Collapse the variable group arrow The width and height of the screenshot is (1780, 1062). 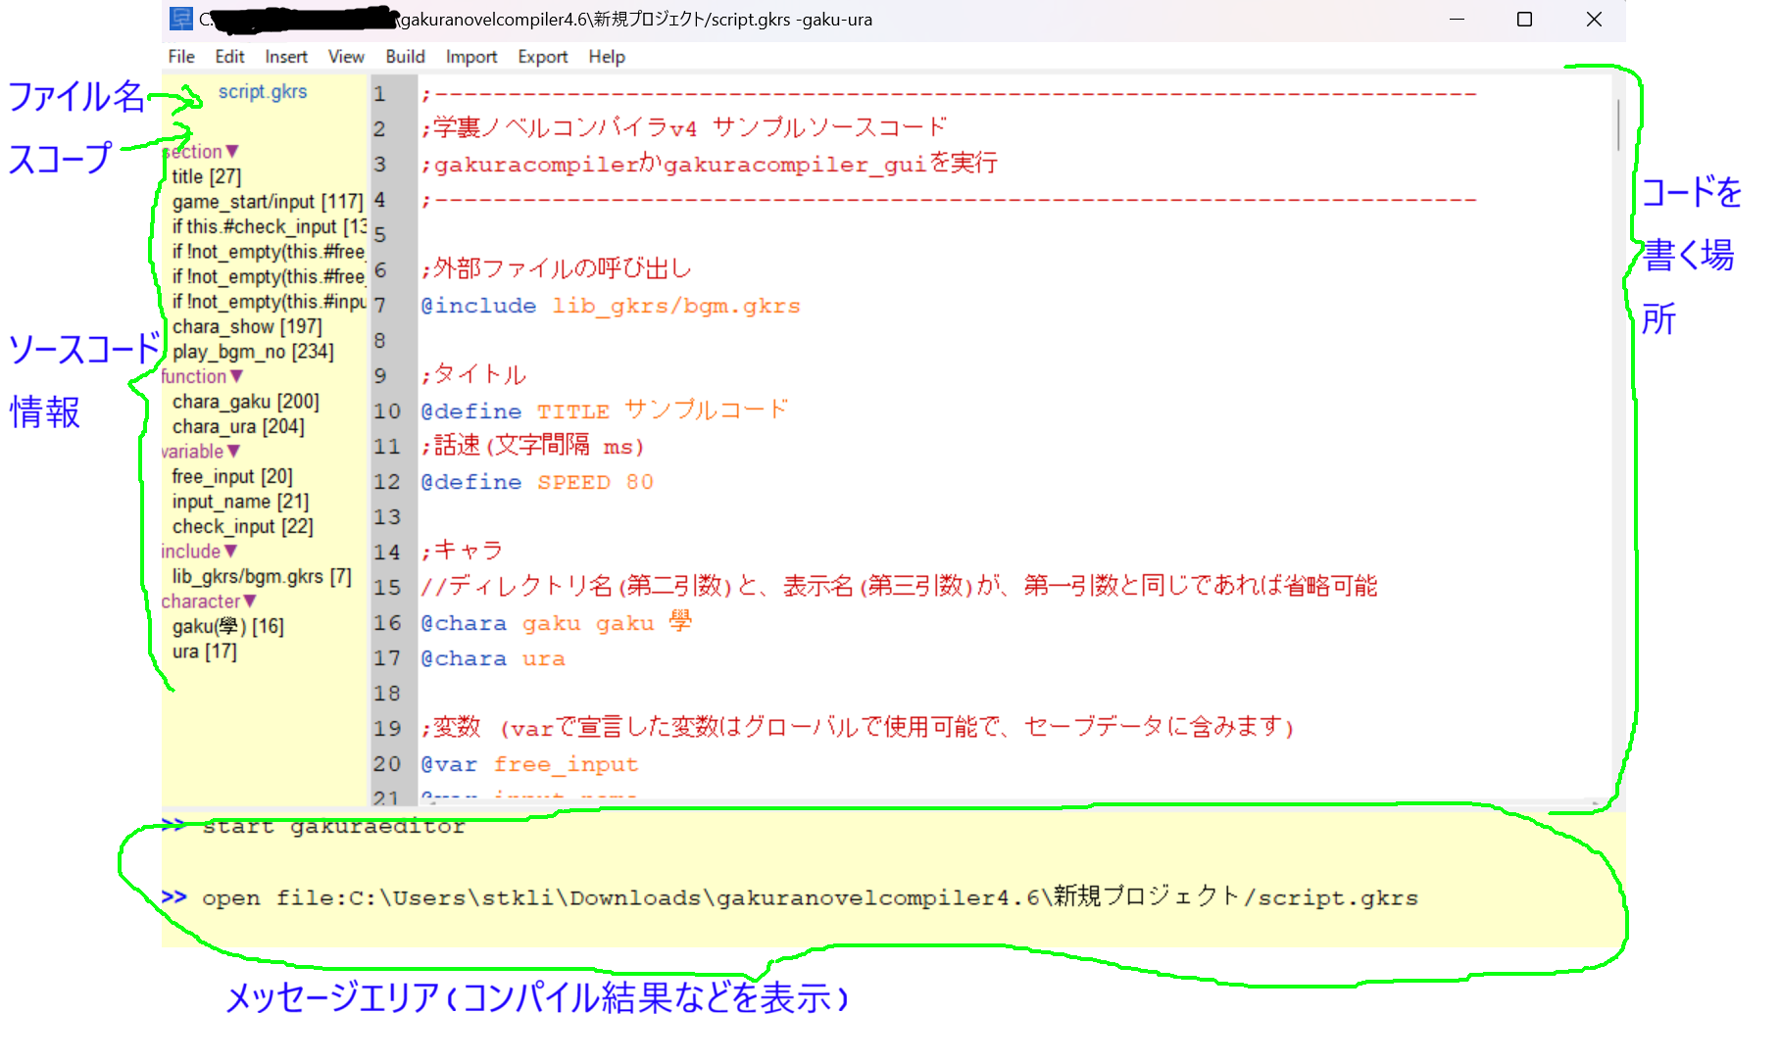point(233,452)
